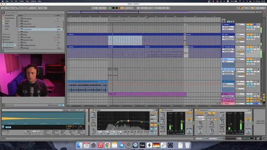Select the 3 angel drum track header

[x=228, y=47]
